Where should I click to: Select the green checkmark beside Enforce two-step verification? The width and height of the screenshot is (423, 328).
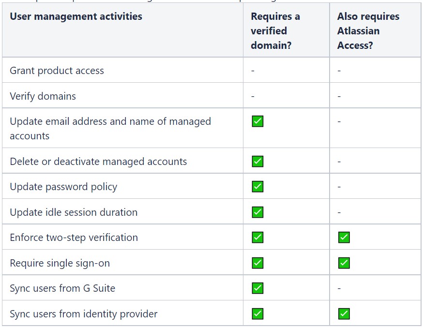coord(257,237)
